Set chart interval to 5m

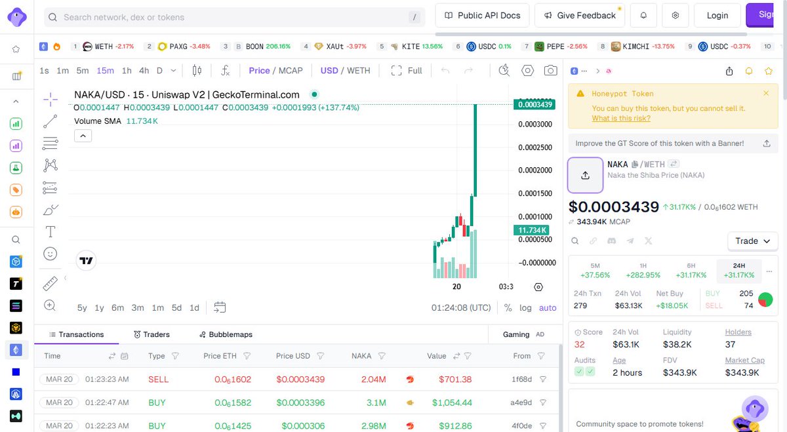point(82,70)
